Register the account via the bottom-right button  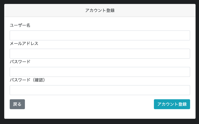coord(172,104)
